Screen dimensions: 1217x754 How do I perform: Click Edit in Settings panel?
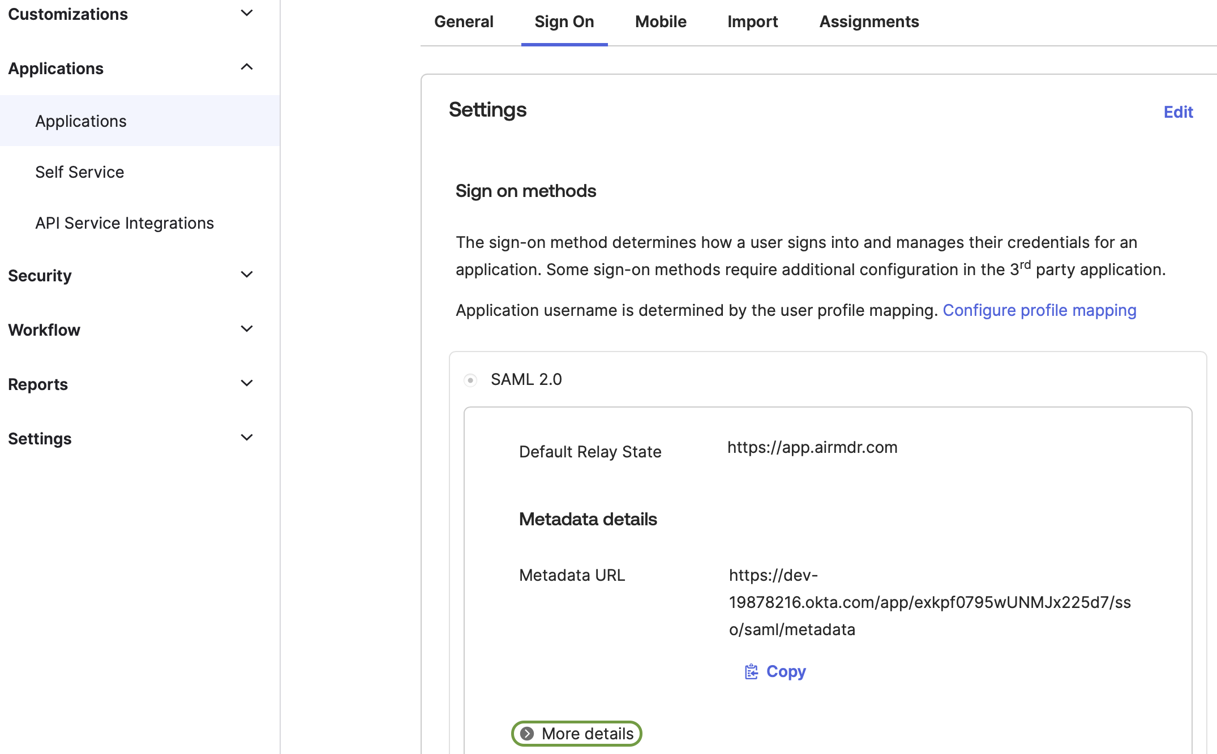(1178, 112)
